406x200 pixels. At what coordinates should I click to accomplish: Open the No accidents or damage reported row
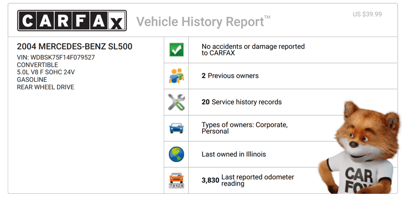pos(253,50)
